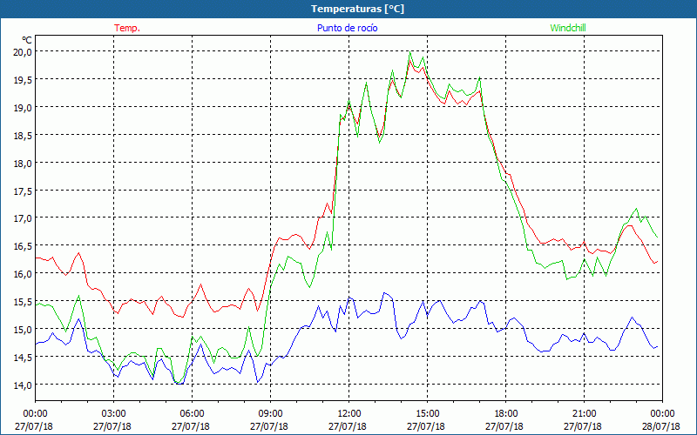Click the 18,0 y-axis value
This screenshot has height=435, width=697.
point(23,163)
